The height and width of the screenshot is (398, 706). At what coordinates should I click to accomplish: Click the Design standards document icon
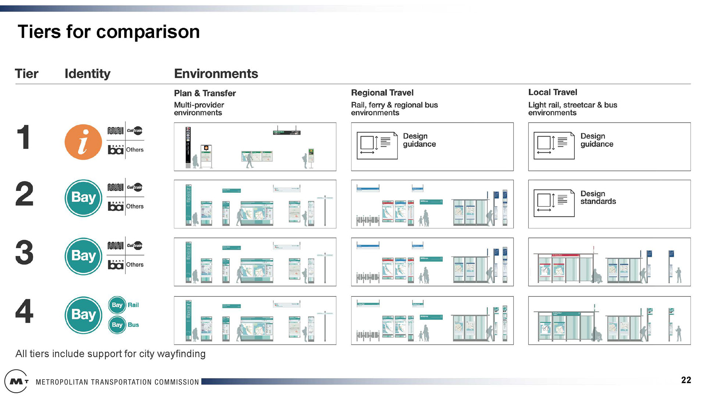[x=554, y=203]
